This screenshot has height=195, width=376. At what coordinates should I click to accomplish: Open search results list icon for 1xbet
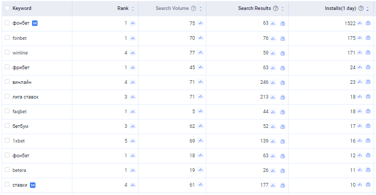283,141
